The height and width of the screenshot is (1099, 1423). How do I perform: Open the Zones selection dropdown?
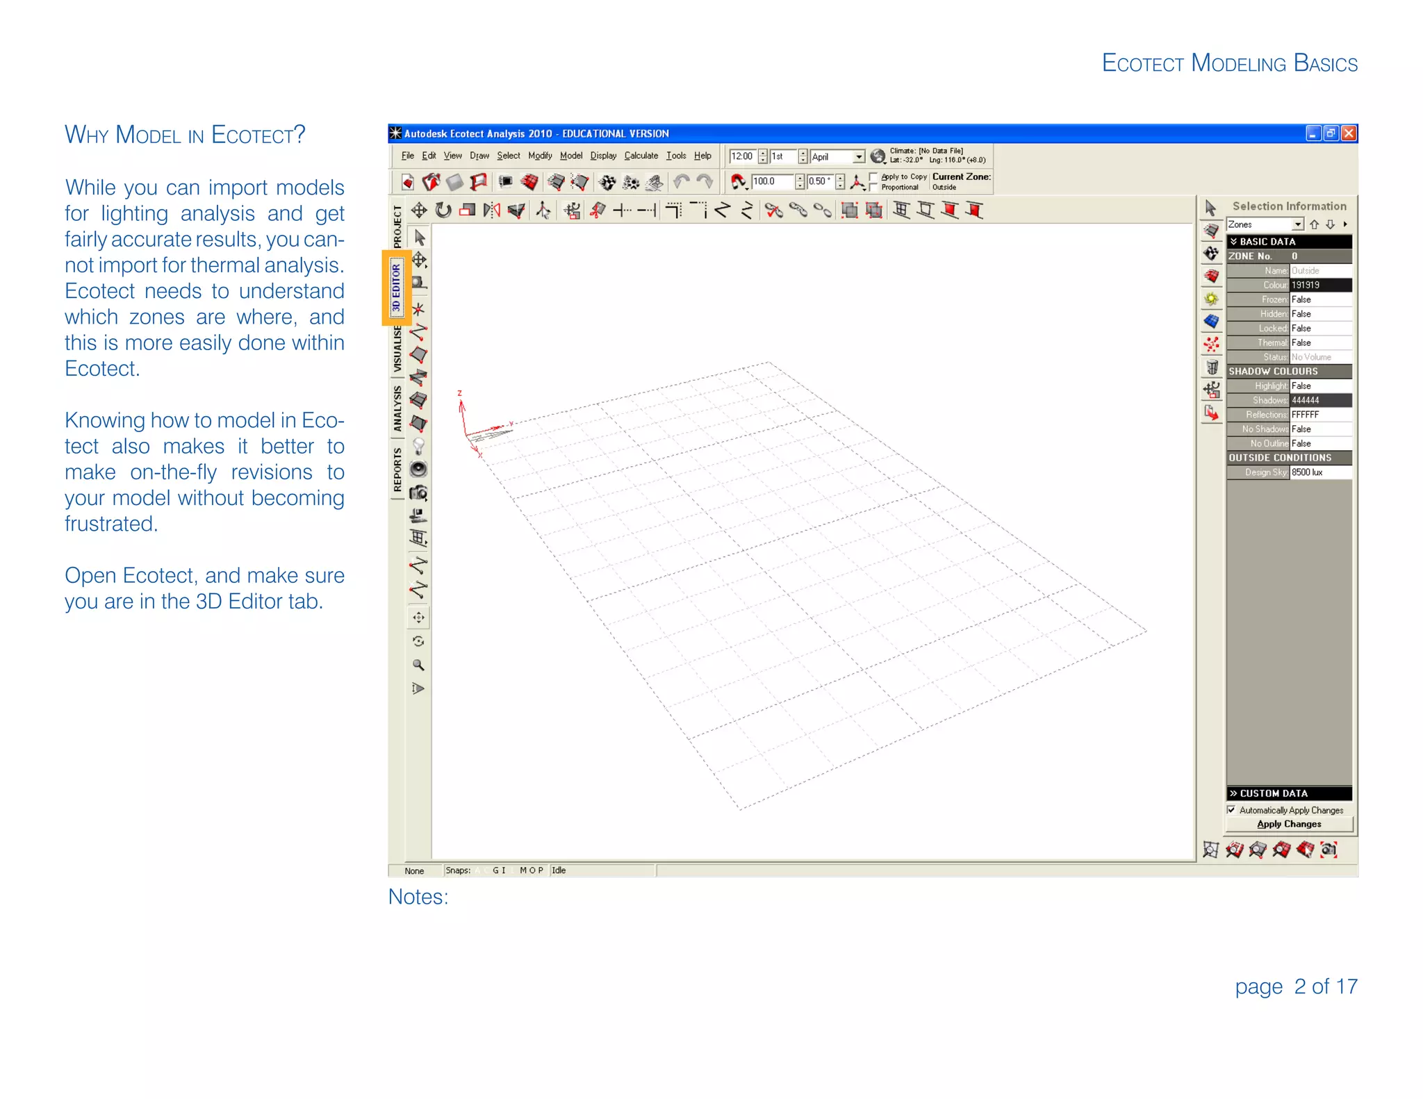1297,224
